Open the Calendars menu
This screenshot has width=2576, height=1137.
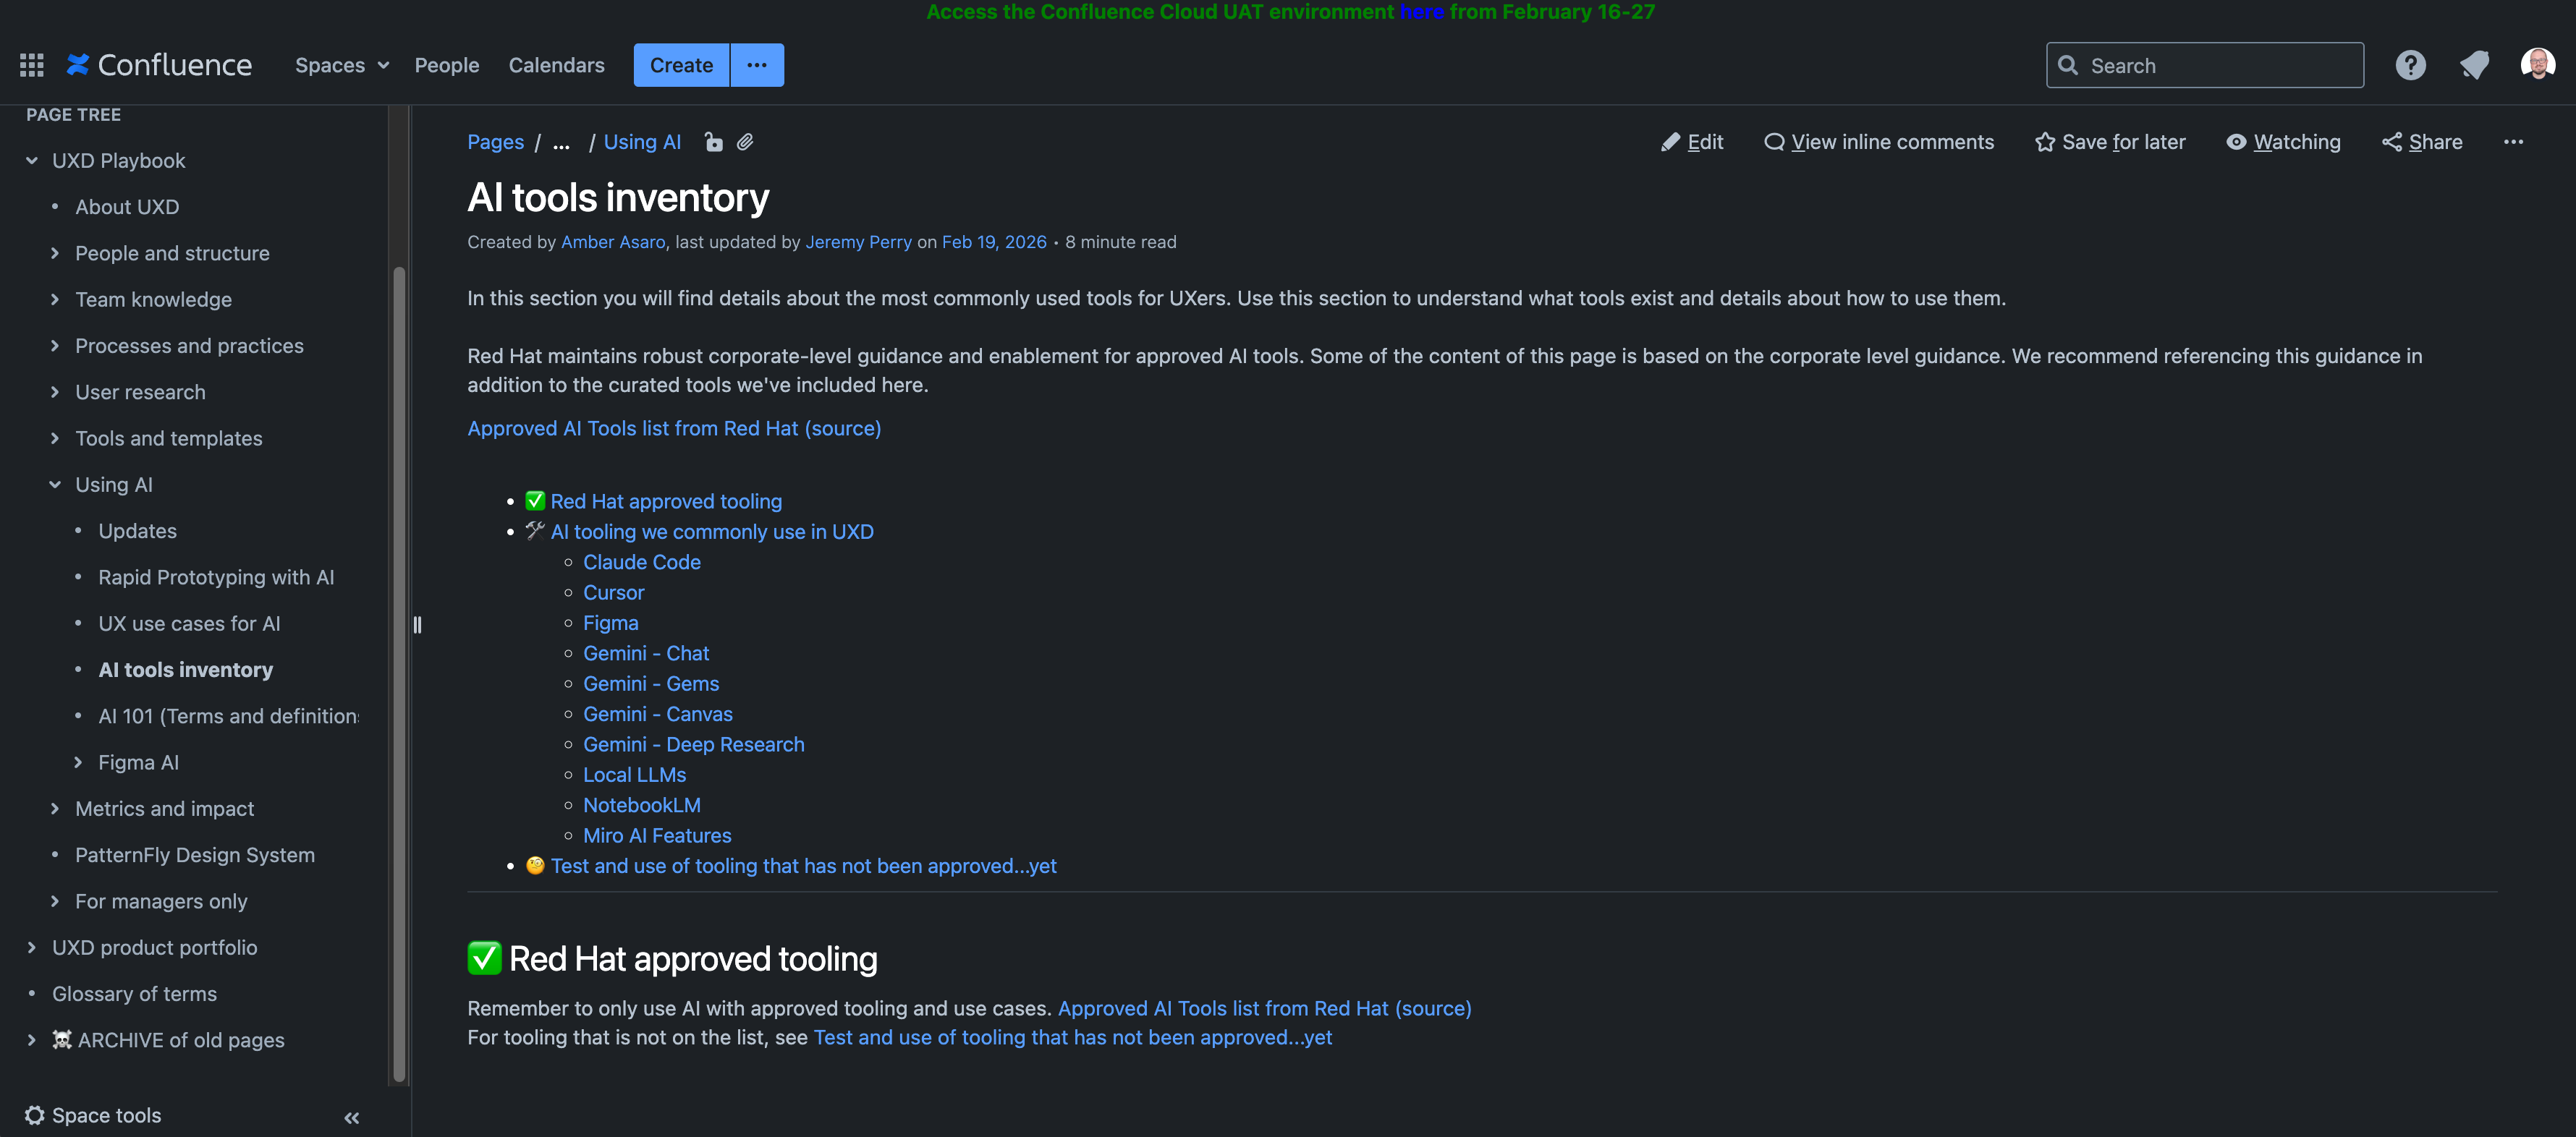(x=556, y=65)
